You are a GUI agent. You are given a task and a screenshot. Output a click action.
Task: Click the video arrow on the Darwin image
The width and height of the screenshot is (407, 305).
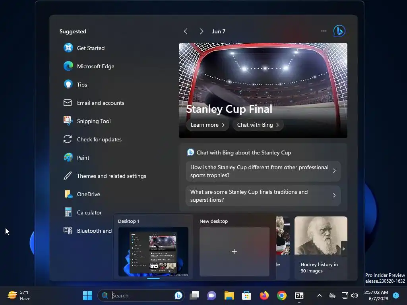(x=344, y=249)
